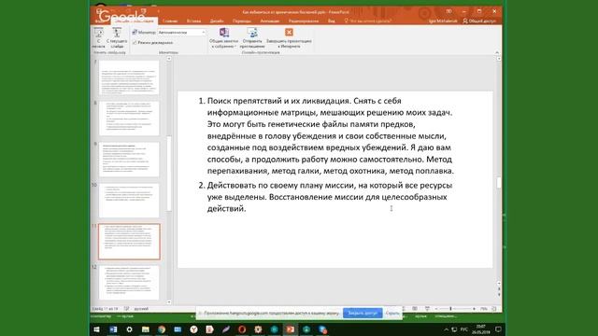This screenshot has height=336, width=598.
Task: Open Windows notification center icon
Action: click(x=498, y=329)
